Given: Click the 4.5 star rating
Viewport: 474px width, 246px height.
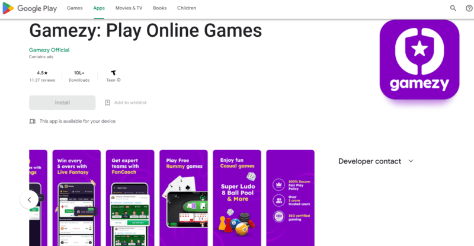Looking at the screenshot, I should (x=42, y=73).
